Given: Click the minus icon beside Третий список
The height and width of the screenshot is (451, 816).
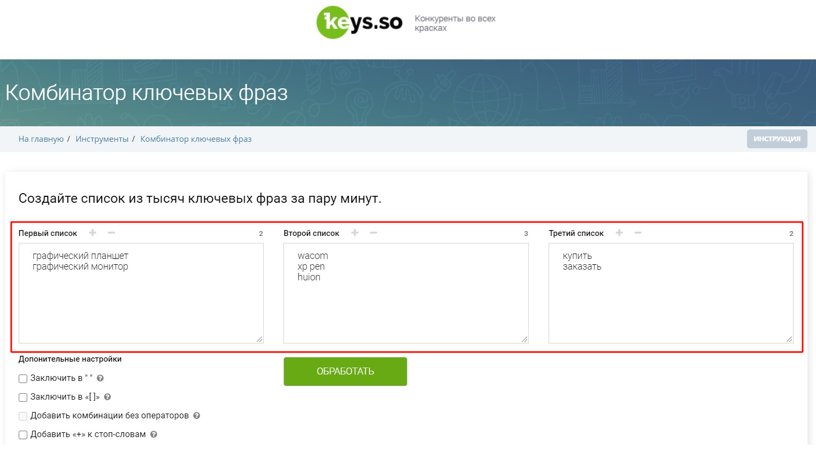Looking at the screenshot, I should [638, 233].
